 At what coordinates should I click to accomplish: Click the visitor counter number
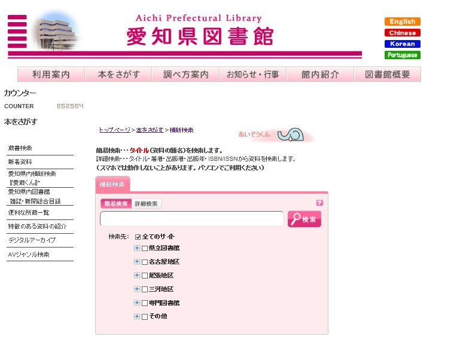[x=70, y=106]
